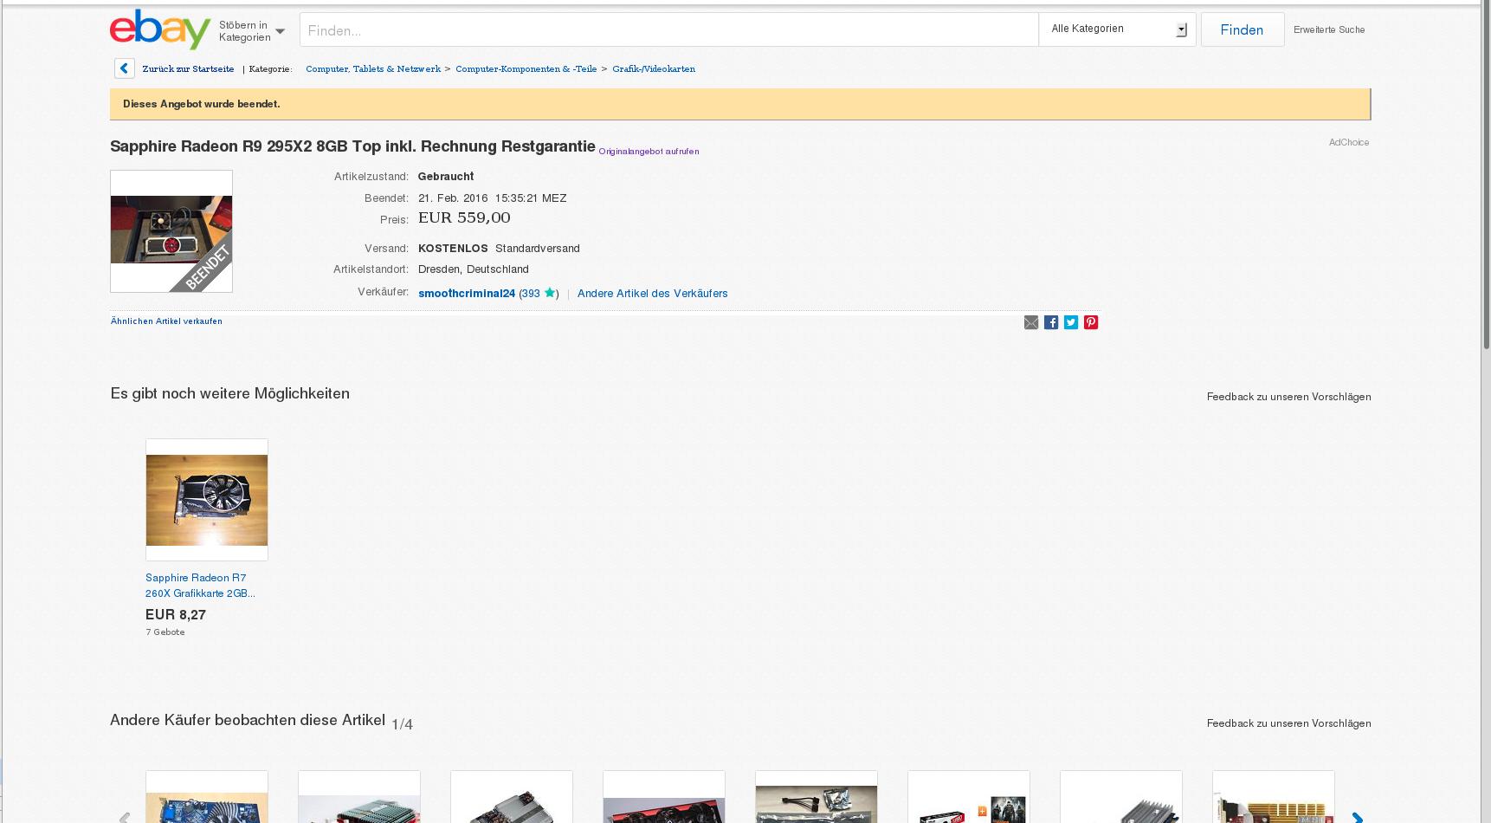Click Ähnlichen Artikel verkaufen link
1491x823 pixels.
tap(166, 321)
